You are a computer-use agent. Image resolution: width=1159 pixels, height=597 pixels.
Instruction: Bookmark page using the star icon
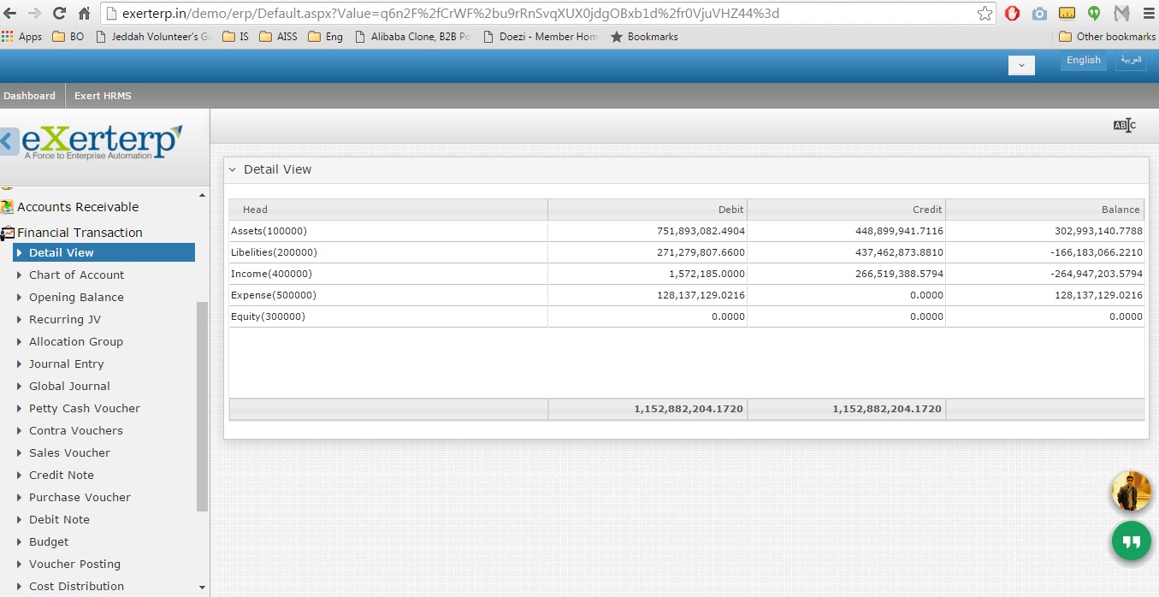[985, 14]
